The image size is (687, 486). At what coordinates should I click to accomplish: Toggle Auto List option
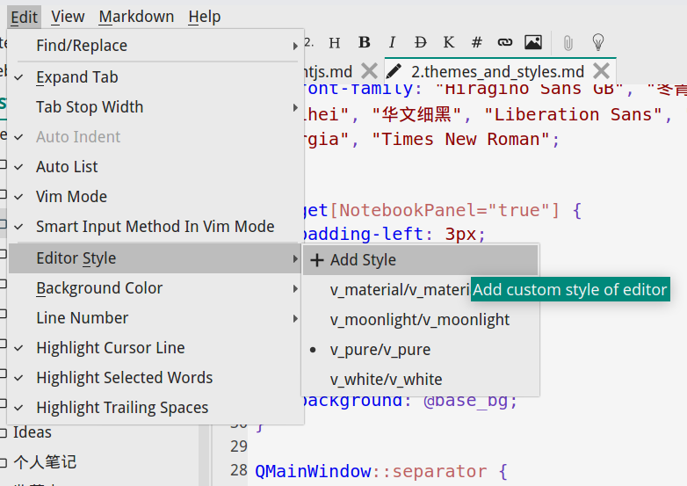[155, 167]
